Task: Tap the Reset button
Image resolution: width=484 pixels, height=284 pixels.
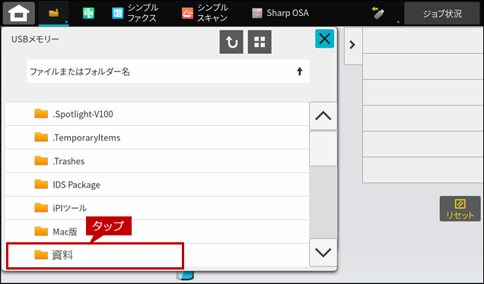Action: (x=460, y=209)
